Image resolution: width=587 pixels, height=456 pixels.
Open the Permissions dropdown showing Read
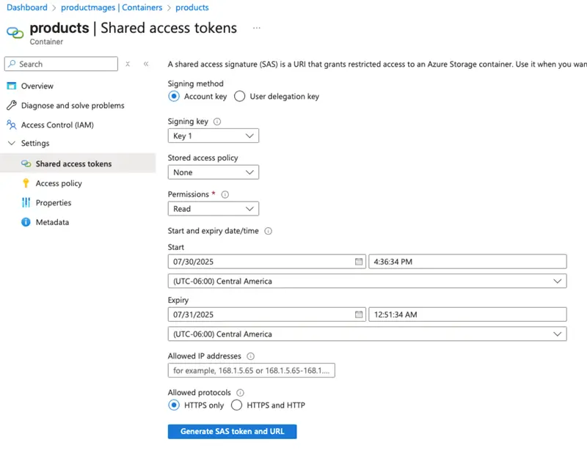point(213,209)
